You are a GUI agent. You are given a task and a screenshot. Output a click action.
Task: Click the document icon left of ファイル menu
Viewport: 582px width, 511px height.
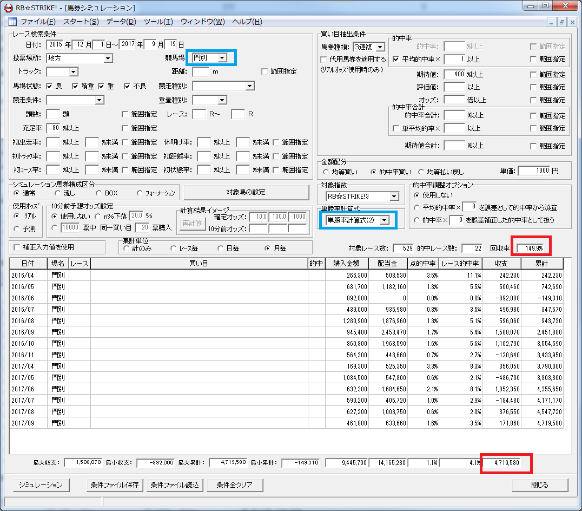point(12,22)
